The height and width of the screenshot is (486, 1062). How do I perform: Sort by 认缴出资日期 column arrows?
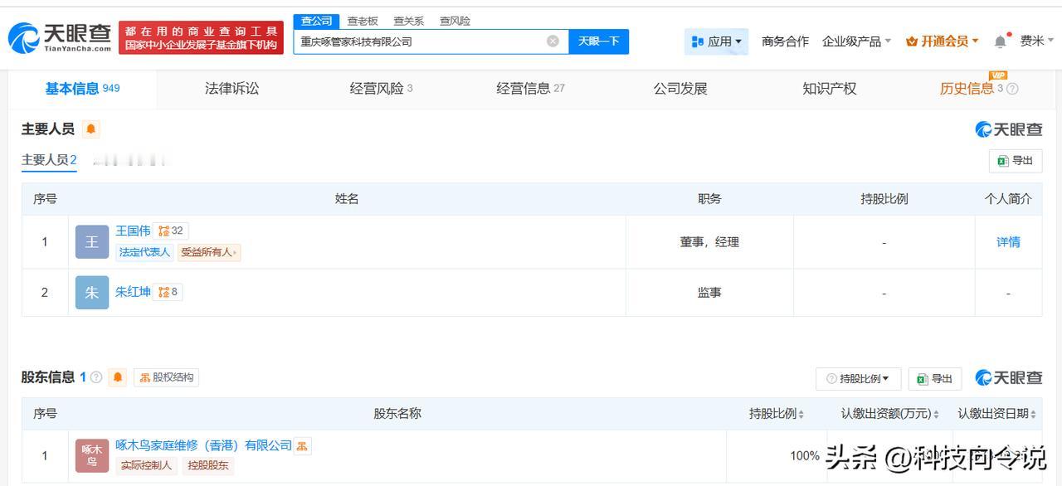(1033, 414)
